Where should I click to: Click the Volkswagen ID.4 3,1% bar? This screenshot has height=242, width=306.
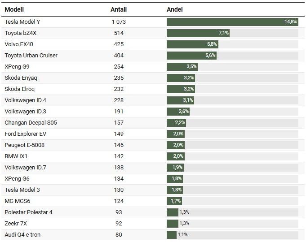coord(181,100)
